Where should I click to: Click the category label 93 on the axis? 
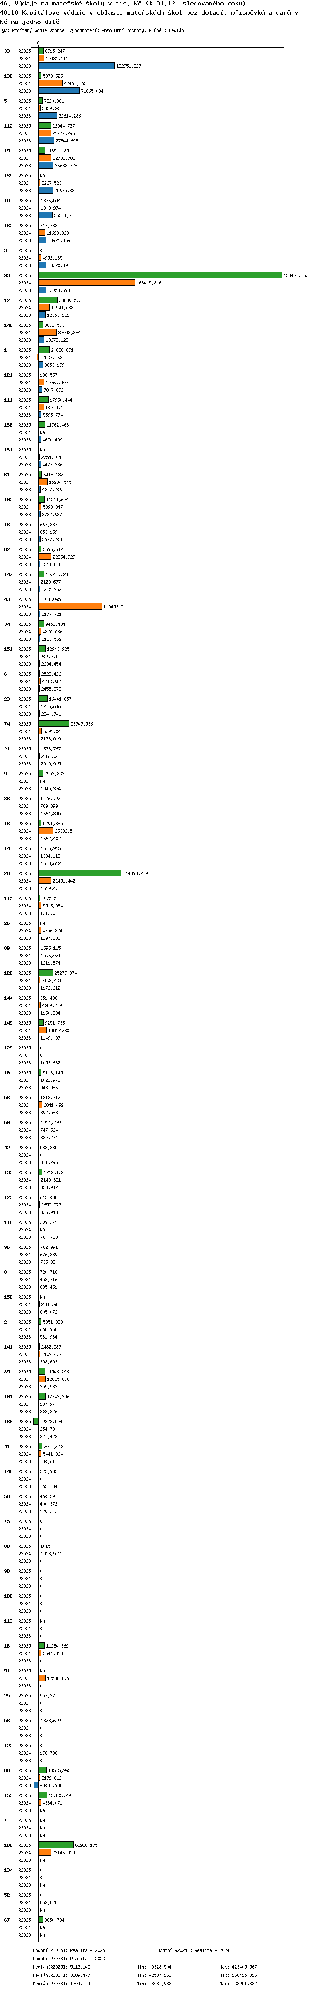7,275
